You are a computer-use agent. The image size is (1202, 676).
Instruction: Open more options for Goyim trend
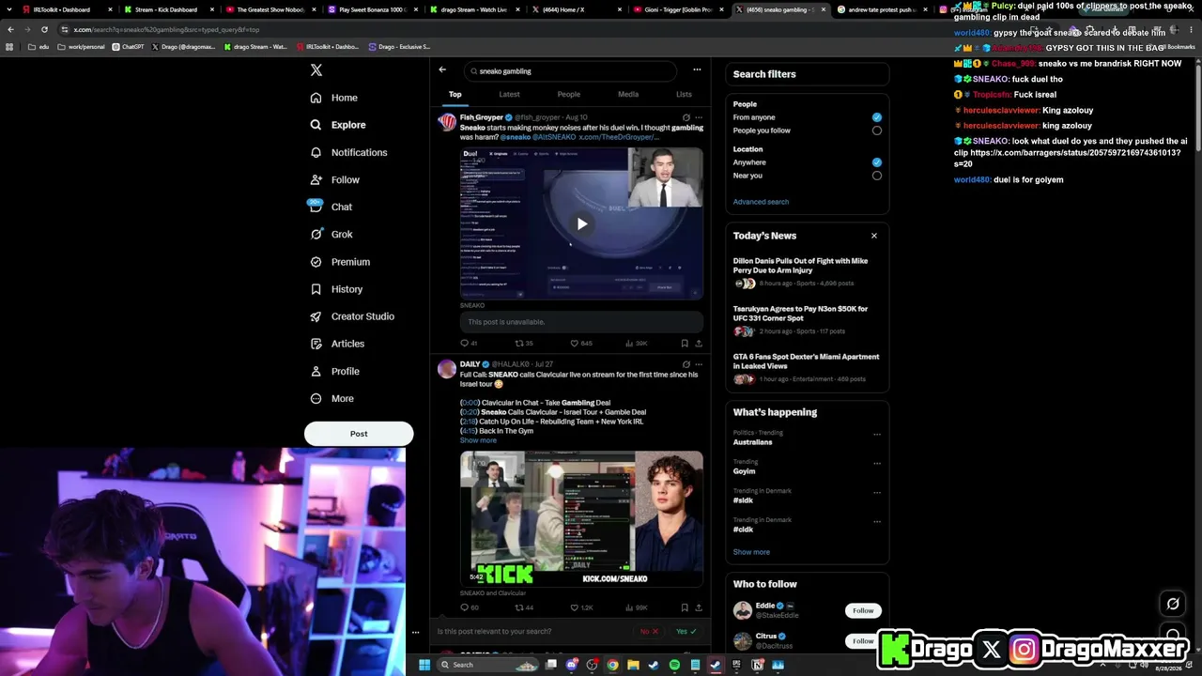tap(877, 464)
